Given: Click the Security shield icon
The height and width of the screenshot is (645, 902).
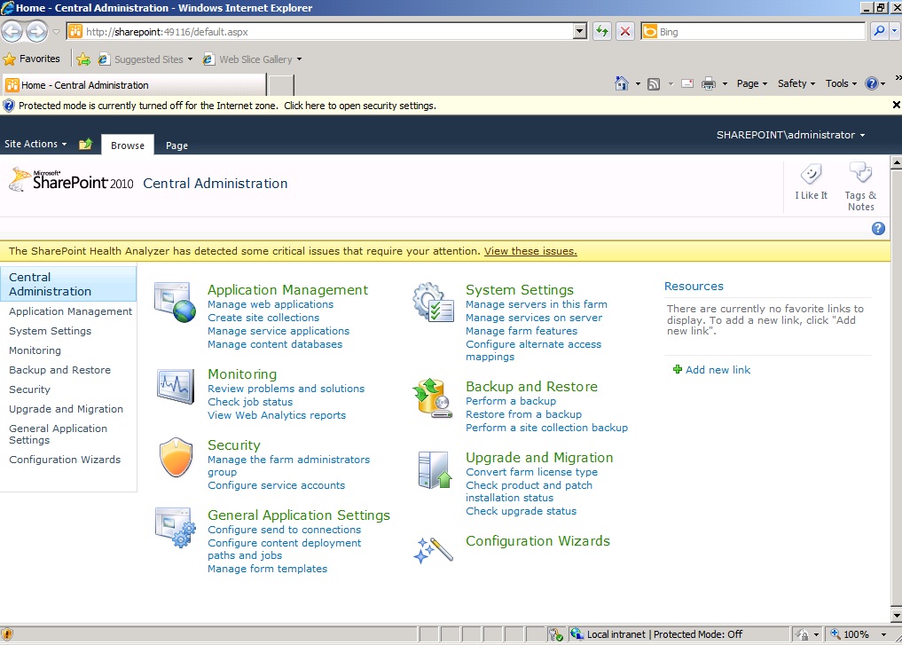Looking at the screenshot, I should (176, 458).
